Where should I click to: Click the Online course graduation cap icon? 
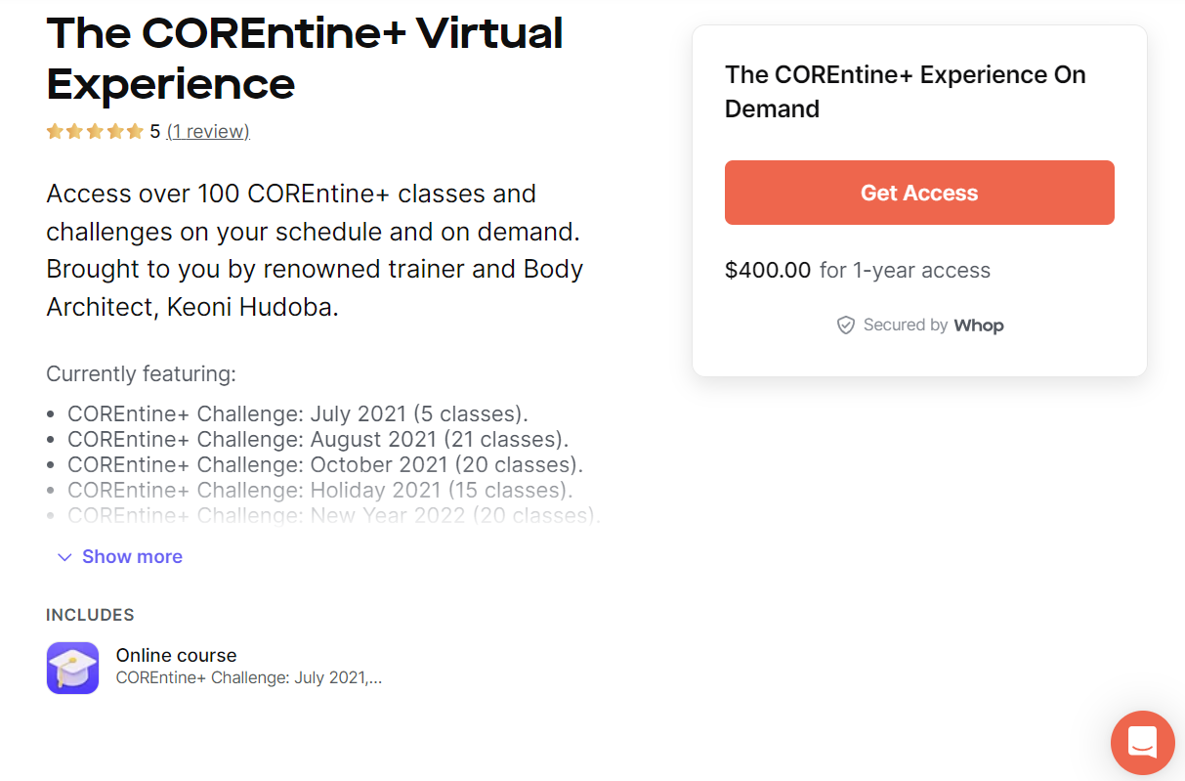click(x=72, y=668)
